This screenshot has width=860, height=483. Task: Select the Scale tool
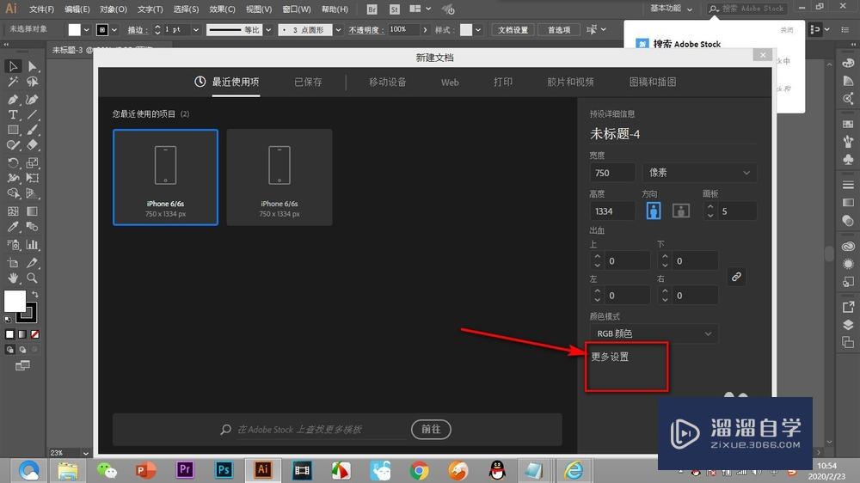(x=33, y=162)
